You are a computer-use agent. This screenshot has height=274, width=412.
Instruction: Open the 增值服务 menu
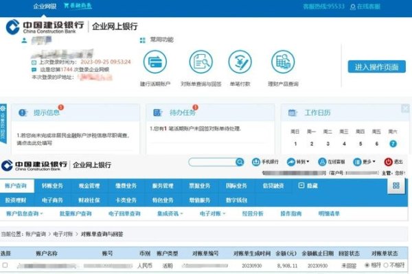tap(199, 200)
